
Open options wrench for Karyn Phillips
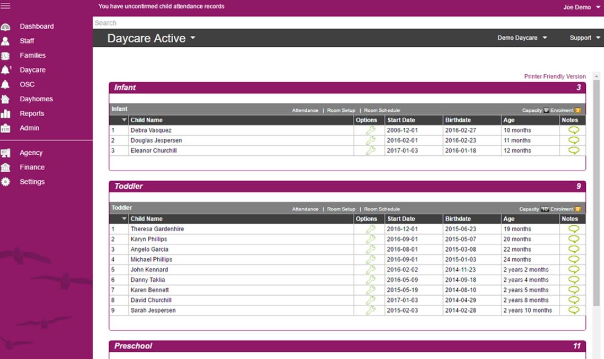[371, 239]
